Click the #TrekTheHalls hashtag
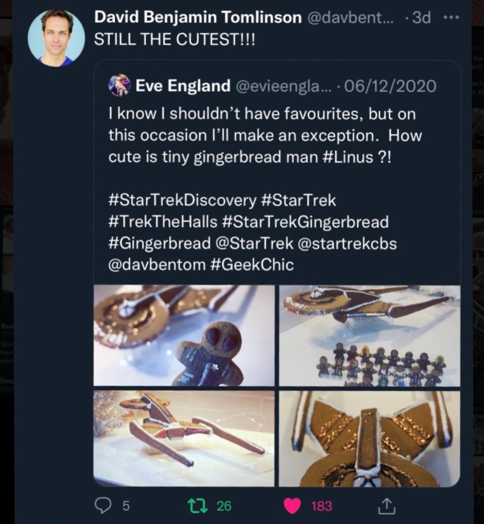Image resolution: width=484 pixels, height=524 pixels. click(164, 222)
